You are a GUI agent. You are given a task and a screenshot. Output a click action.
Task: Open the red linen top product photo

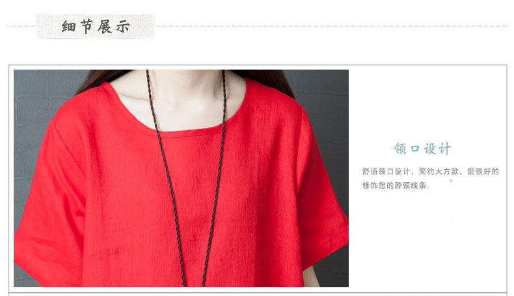[181, 178]
